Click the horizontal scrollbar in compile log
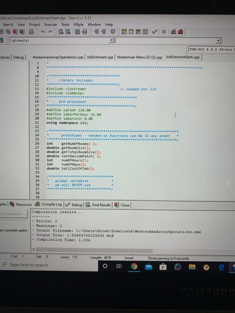 coord(94,250)
